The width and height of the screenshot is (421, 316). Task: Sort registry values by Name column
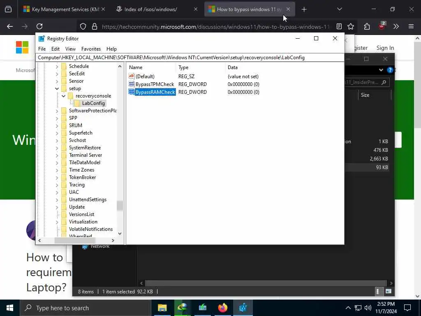[151, 67]
